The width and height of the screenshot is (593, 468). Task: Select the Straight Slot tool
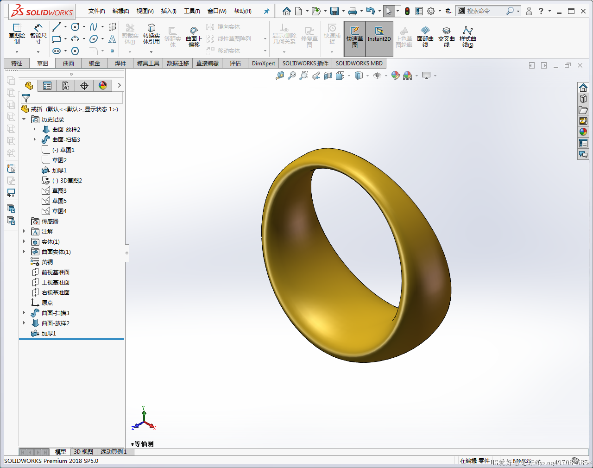pyautogui.click(x=57, y=51)
